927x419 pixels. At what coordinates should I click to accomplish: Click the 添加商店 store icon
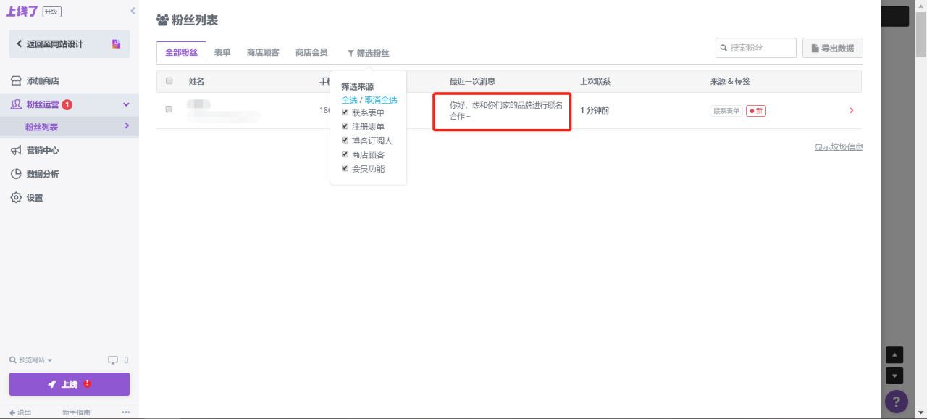point(15,81)
